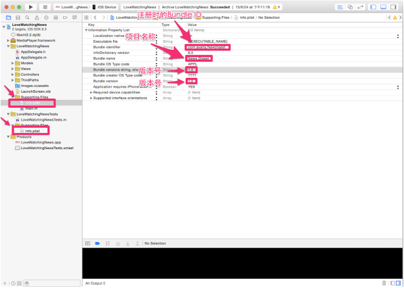Open the Symbol navigator

coord(18,18)
